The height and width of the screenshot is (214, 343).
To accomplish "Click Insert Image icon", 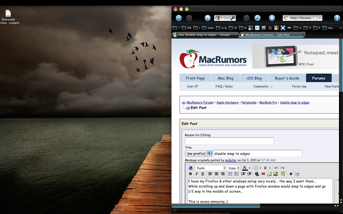I will (275, 174).
